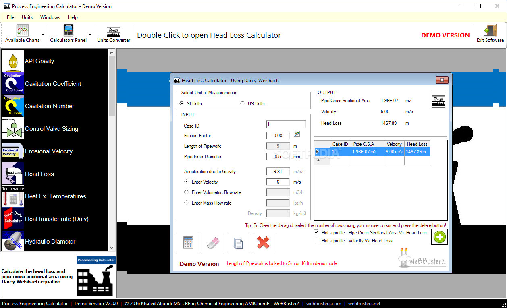Screen dimensions: 507x308
Task: Click the Process Eng Calculator factory logo
Action: pos(96,276)
